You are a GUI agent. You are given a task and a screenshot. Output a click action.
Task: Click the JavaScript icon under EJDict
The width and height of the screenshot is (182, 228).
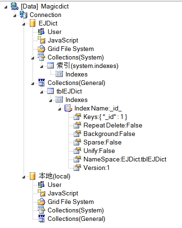pos(41,40)
